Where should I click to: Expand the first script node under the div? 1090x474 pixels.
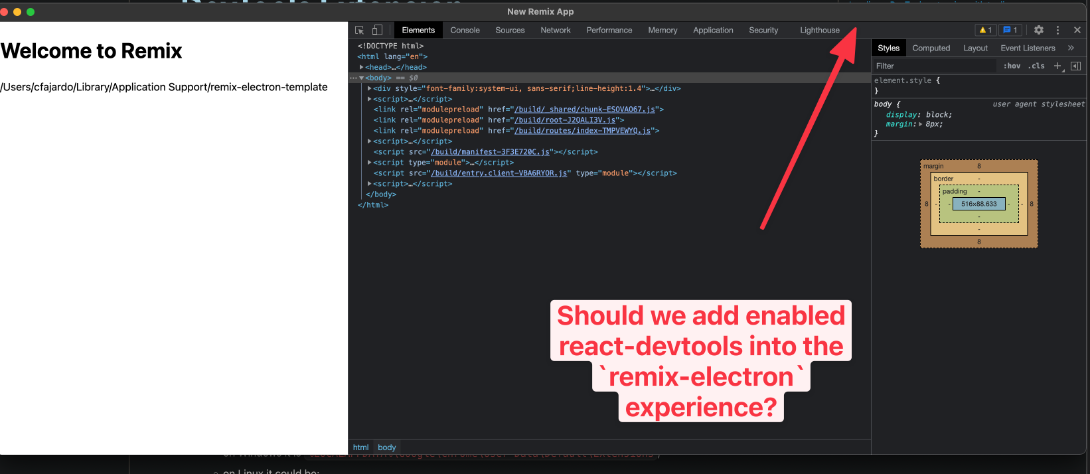[370, 99]
